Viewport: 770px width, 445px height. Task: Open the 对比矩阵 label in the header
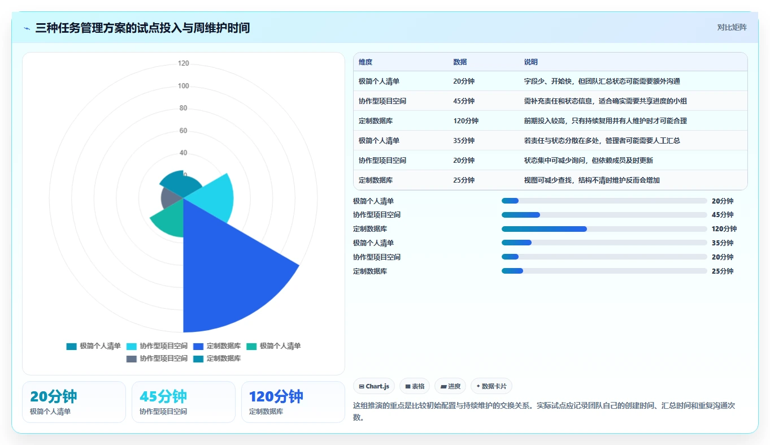click(732, 28)
